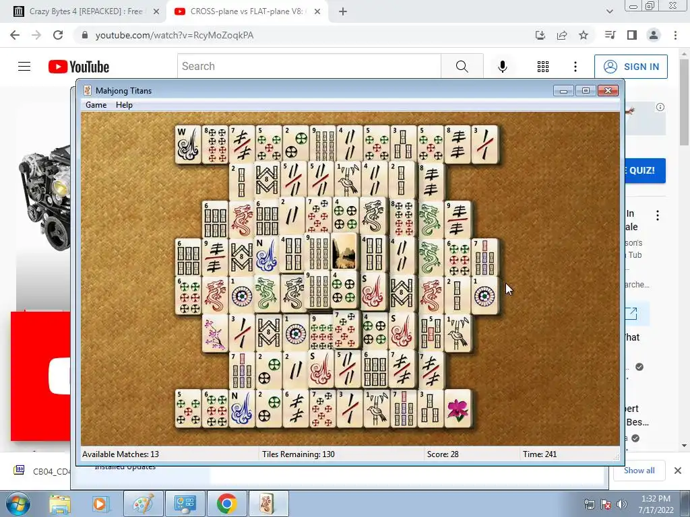690x517 pixels.
Task: Select the pink orchid flower tile
Action: point(458,409)
